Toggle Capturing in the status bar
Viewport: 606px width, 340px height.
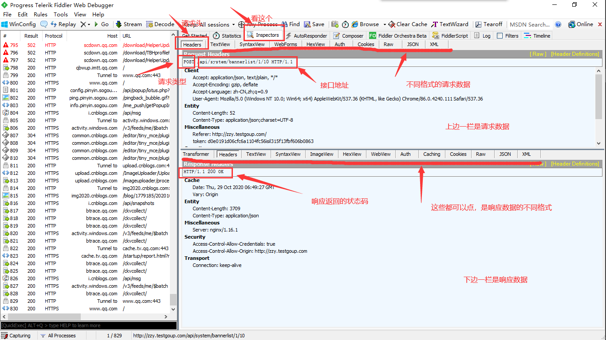(x=16, y=336)
